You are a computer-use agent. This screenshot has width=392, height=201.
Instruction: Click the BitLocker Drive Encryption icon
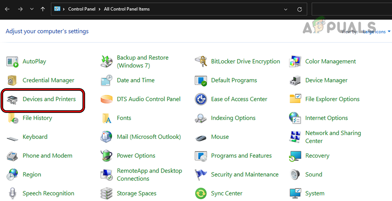tap(201, 62)
